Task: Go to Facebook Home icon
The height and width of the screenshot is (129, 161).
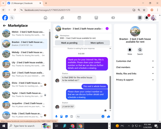Action: coord(45,18)
